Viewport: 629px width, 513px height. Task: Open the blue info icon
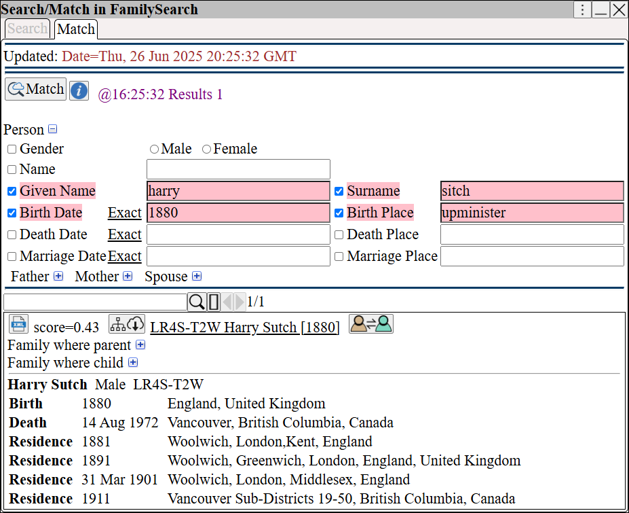pyautogui.click(x=79, y=90)
